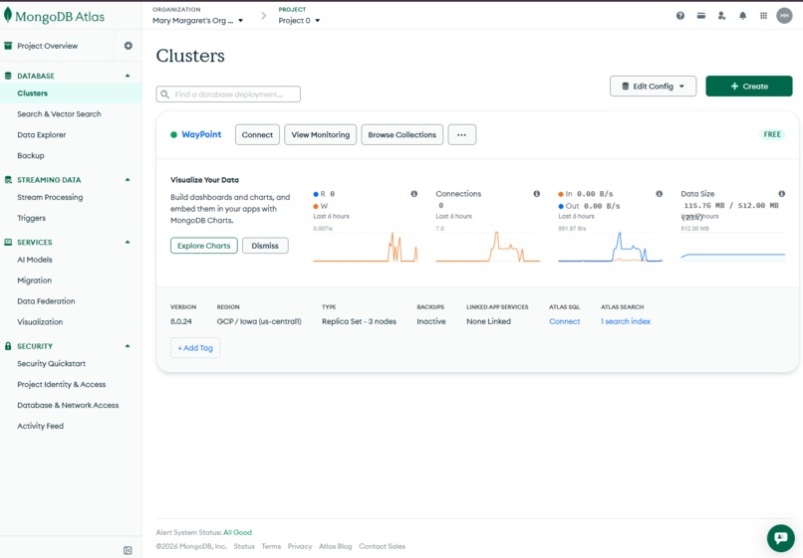Open the chat support bubble

click(x=780, y=537)
